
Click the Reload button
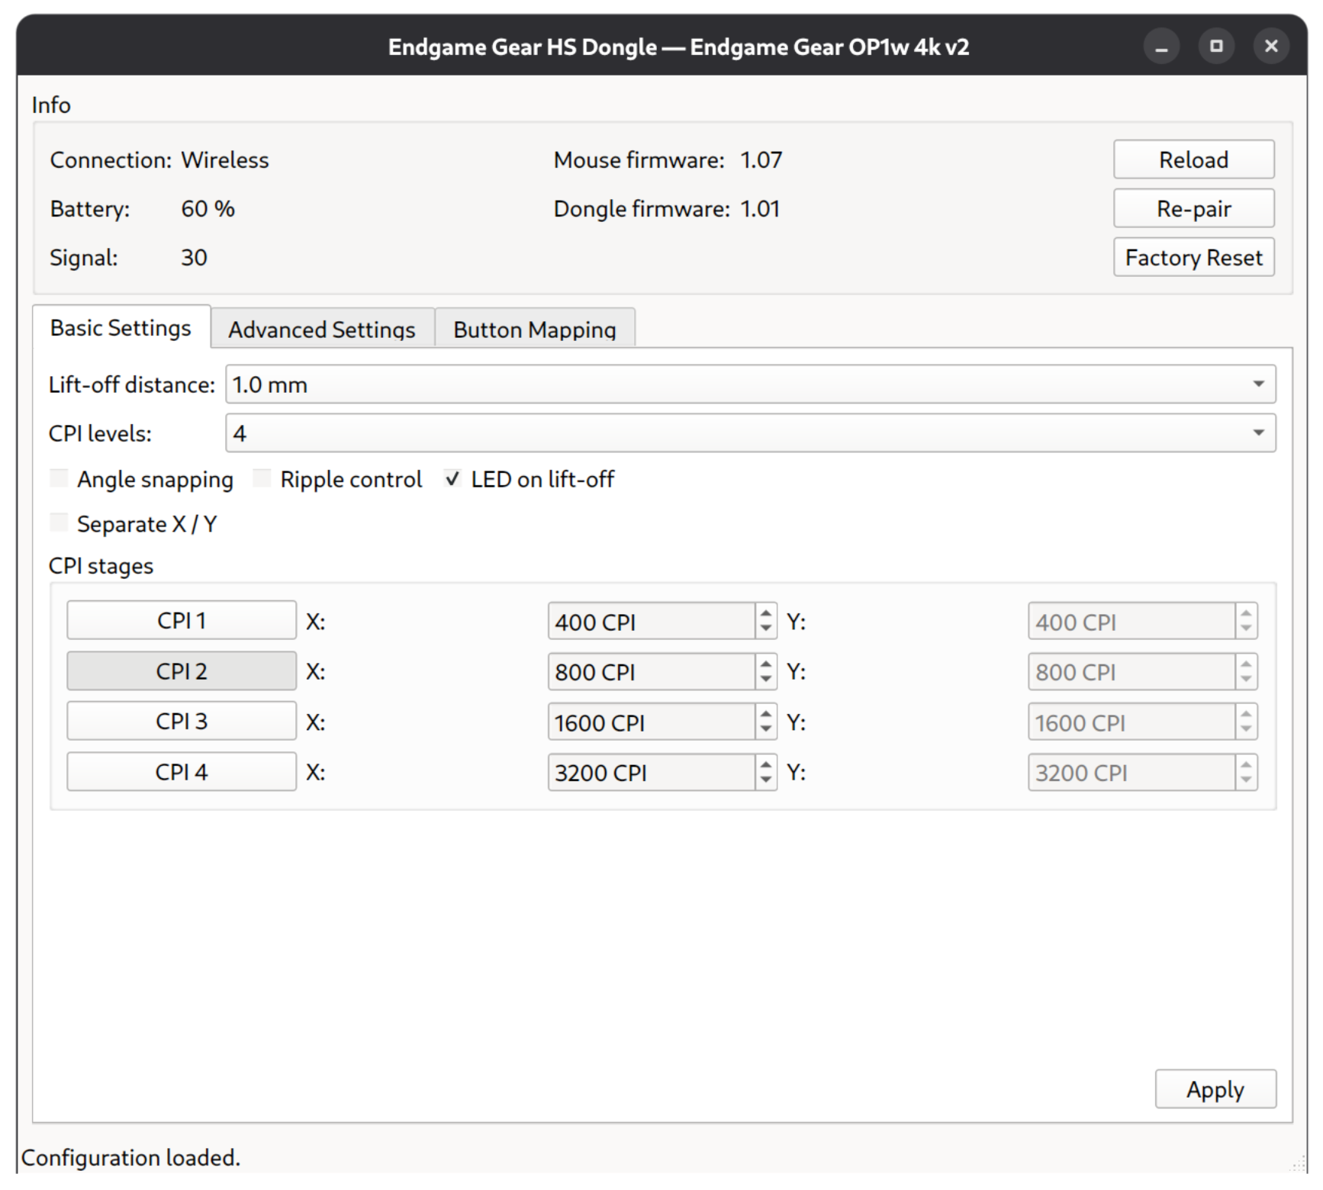click(x=1194, y=159)
